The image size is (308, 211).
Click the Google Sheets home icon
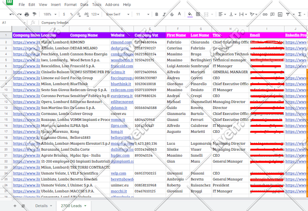click(10, 2)
